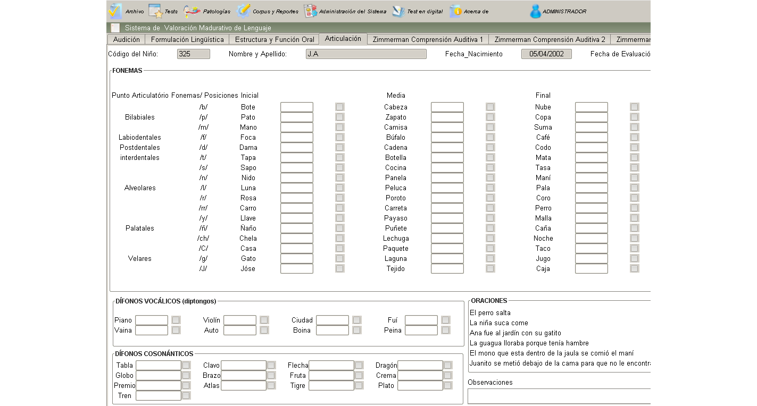Viewport: 757px width, 406px height.
Task: Open Estructura y Función Oral tab
Action: click(x=274, y=39)
